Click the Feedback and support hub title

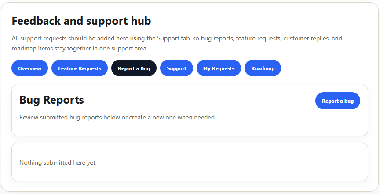click(x=81, y=21)
